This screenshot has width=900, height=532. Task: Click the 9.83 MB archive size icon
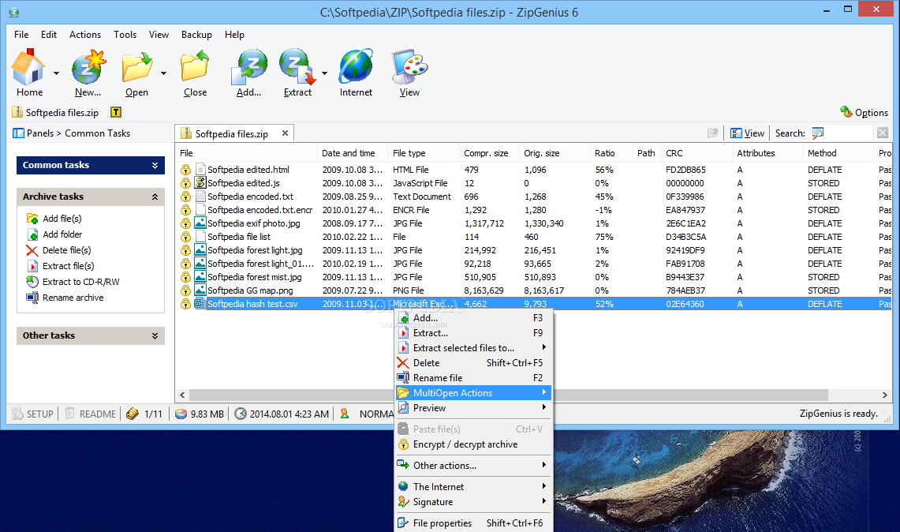pos(181,414)
